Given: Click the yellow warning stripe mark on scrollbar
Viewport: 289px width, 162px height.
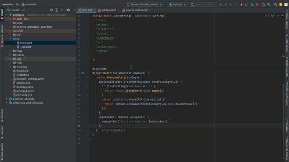Looking at the screenshot, I should click(x=283, y=54).
